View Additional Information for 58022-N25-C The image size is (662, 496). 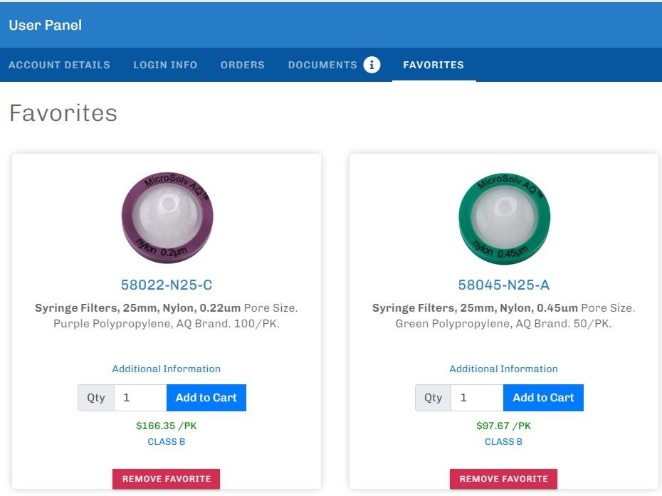(x=167, y=369)
